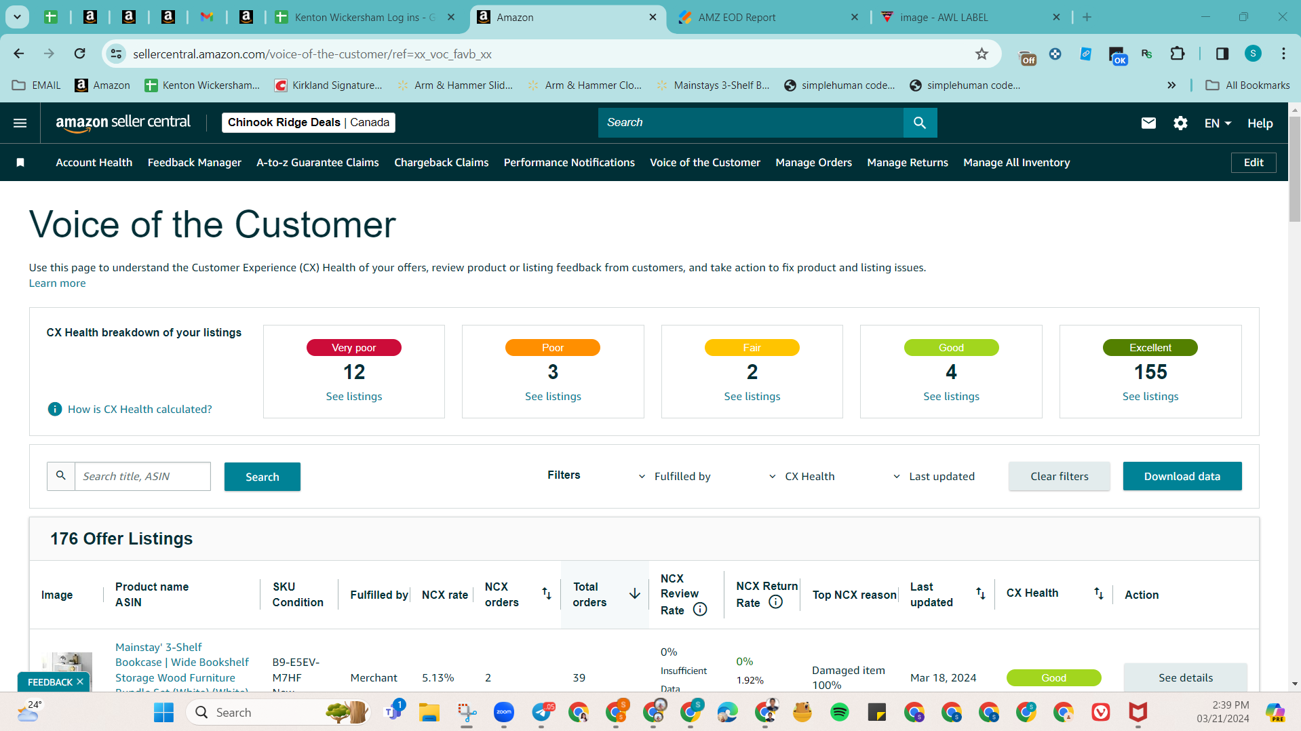Focus the Seller Central header search box
Screen dimensions: 1301x731
point(750,123)
